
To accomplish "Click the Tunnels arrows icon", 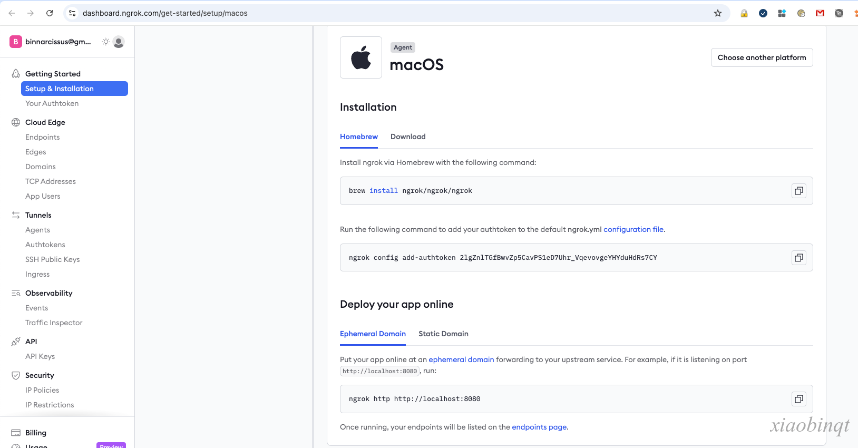I will tap(16, 215).
